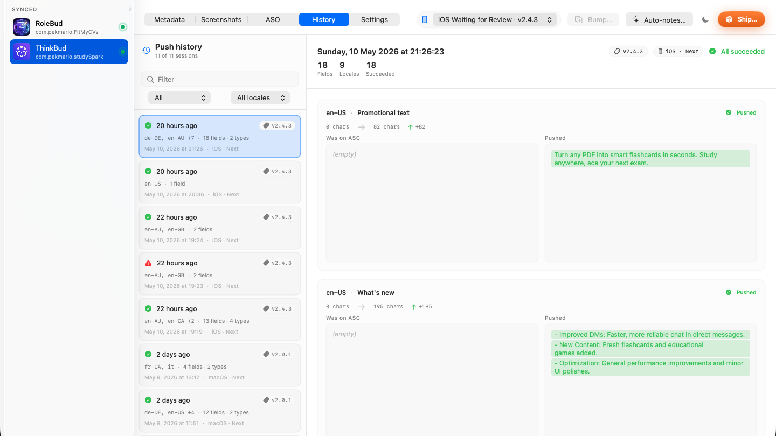This screenshot has width=776, height=436.
Task: Click the session date heading Sunday 10 May
Action: (x=380, y=52)
